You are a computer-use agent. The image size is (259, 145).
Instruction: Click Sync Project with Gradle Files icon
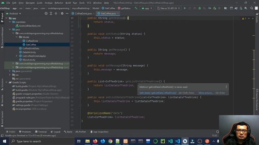coord(236,8)
